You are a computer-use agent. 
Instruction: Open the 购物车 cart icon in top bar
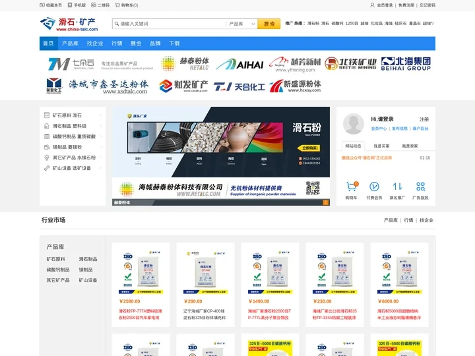click(x=117, y=5)
